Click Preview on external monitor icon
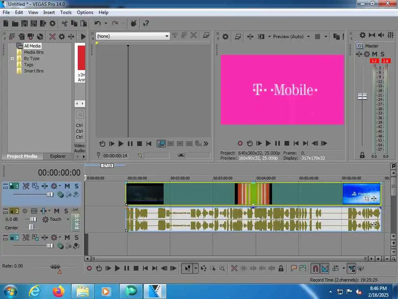This screenshot has height=299, width=398. click(x=238, y=37)
